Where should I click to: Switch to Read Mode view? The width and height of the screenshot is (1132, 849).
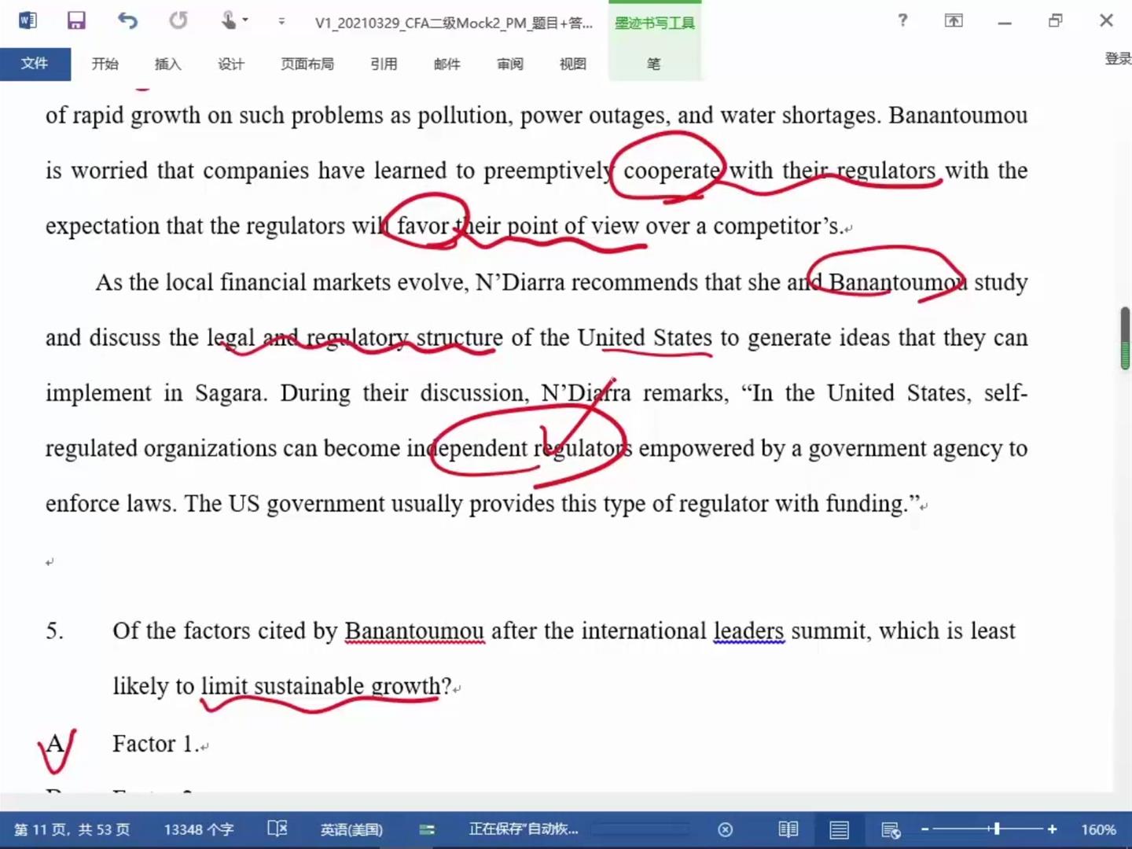788,829
